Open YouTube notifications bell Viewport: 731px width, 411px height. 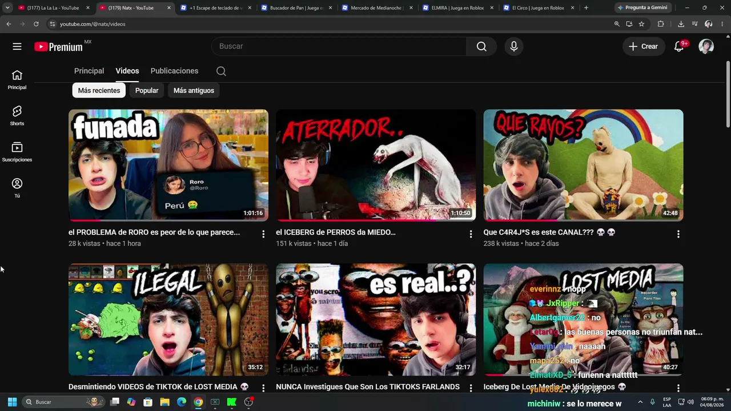tap(679, 46)
